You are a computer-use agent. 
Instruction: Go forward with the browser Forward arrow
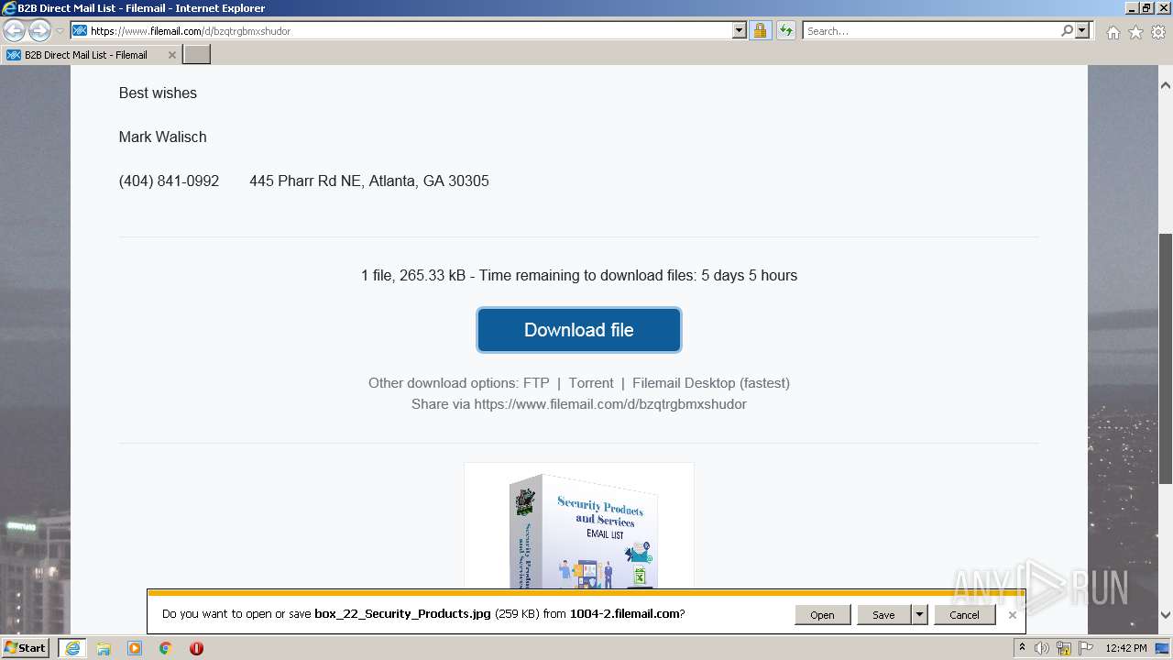[x=39, y=31]
